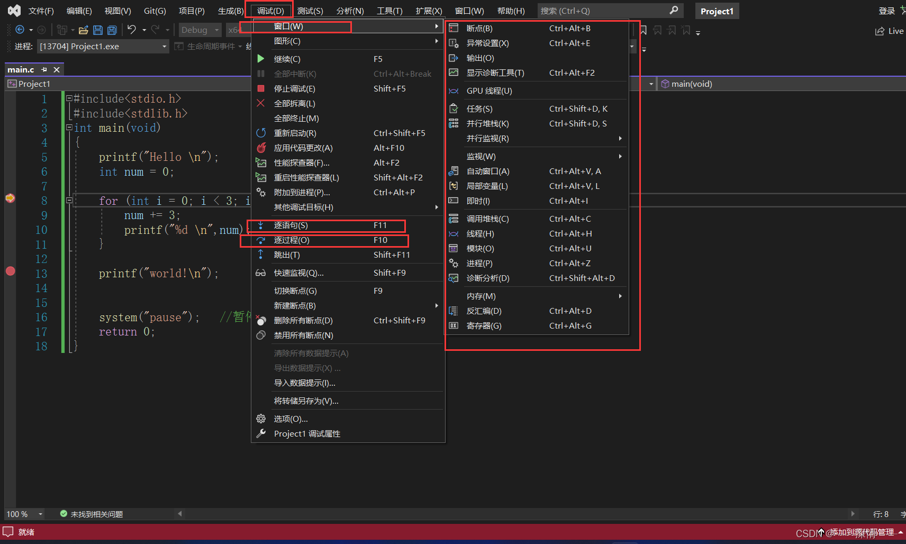Open Project1 调试属性 wrench entry
Viewport: 906px width, 544px height.
[348, 434]
